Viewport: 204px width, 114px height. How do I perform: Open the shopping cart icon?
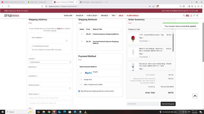(197, 16)
